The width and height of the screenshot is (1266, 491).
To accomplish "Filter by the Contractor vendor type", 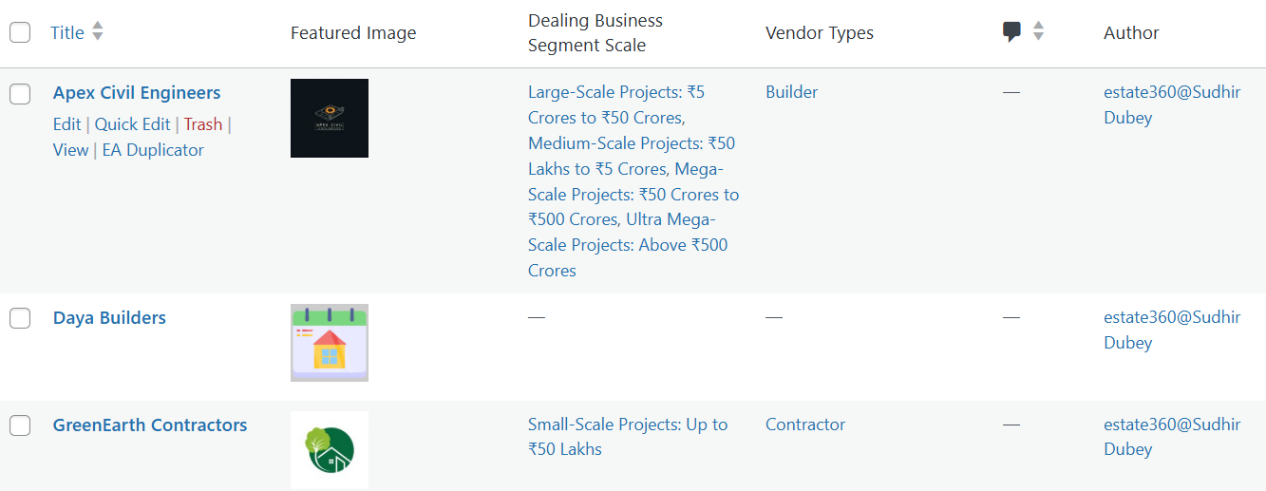I will click(805, 425).
